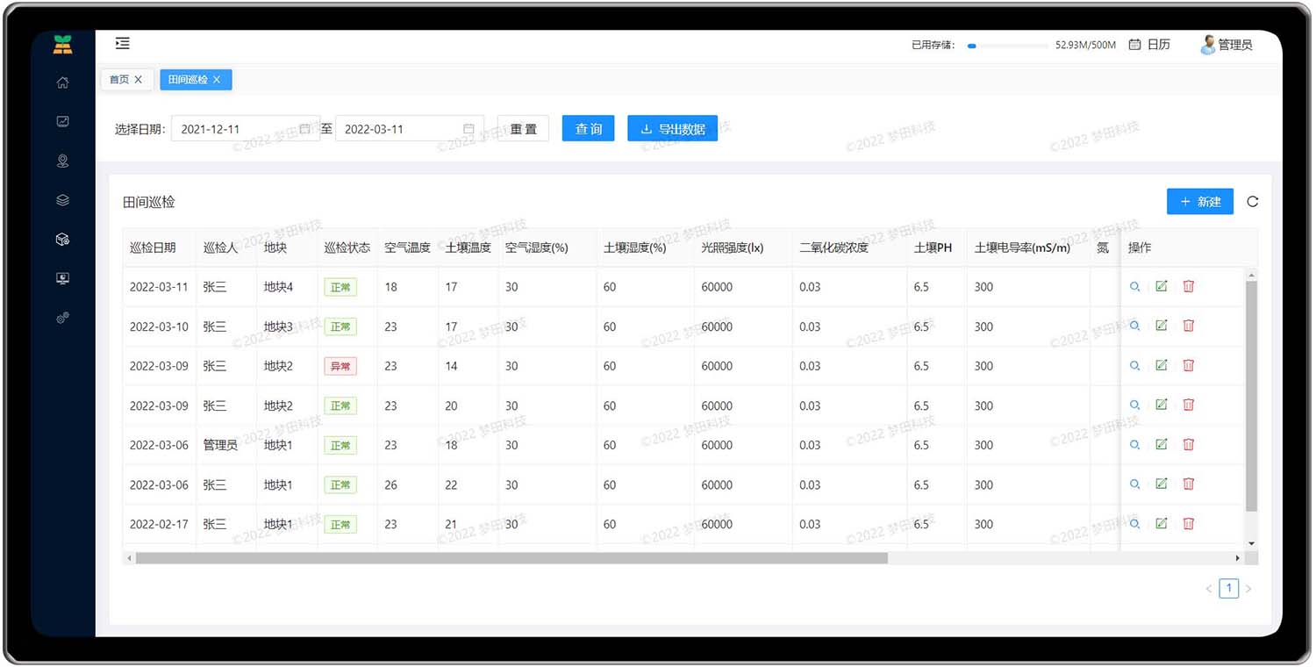Open start date calendar picker icon

pos(304,129)
